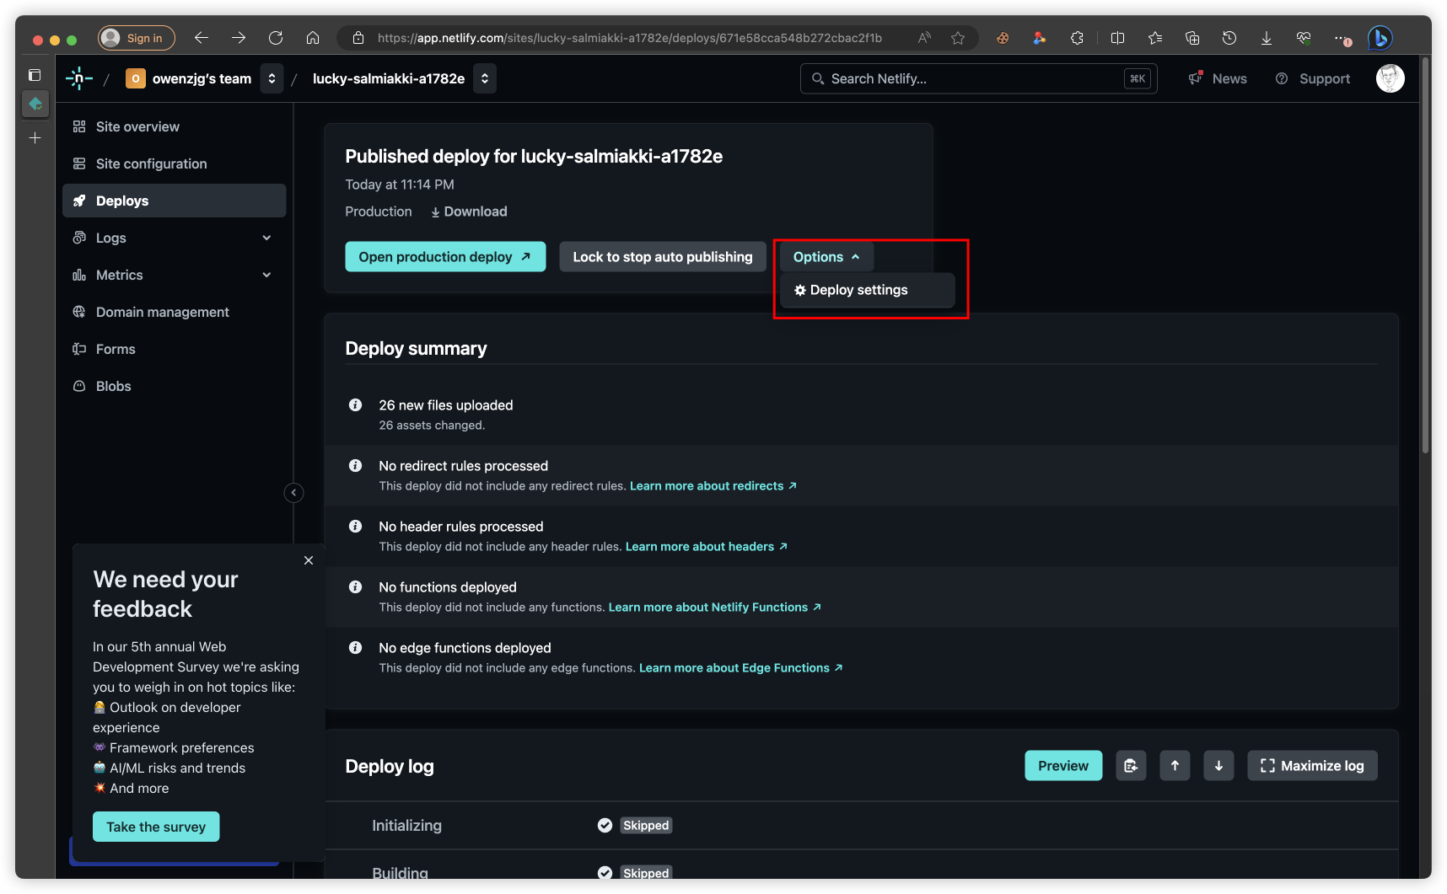Bookmark page with star icon
Viewport: 1447px width, 894px height.
[x=958, y=38]
